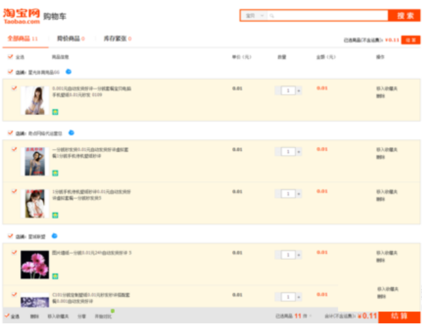422x324 pixels.
Task: Open the pink flowers product thumbnail
Action: [35, 265]
